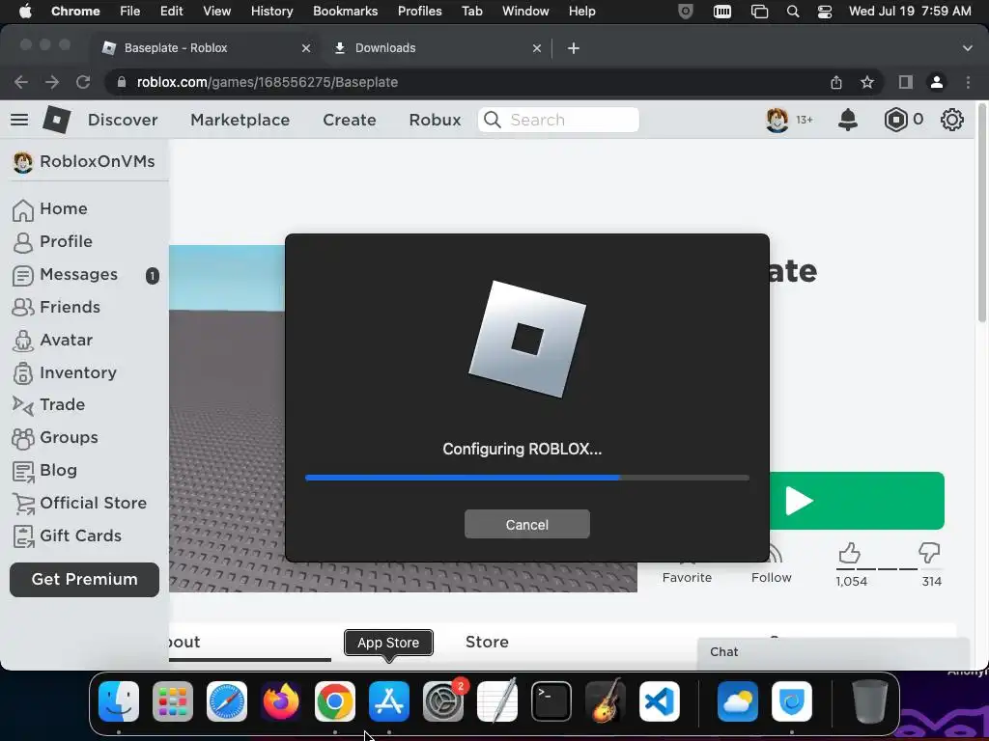Toggle the Chrome side panel icon
The image size is (989, 741).
(x=906, y=82)
